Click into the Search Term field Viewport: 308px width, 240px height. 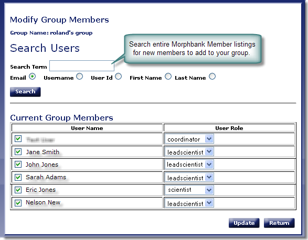(82, 66)
